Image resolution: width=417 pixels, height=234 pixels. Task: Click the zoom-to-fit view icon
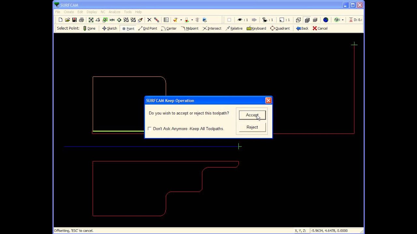[91, 20]
